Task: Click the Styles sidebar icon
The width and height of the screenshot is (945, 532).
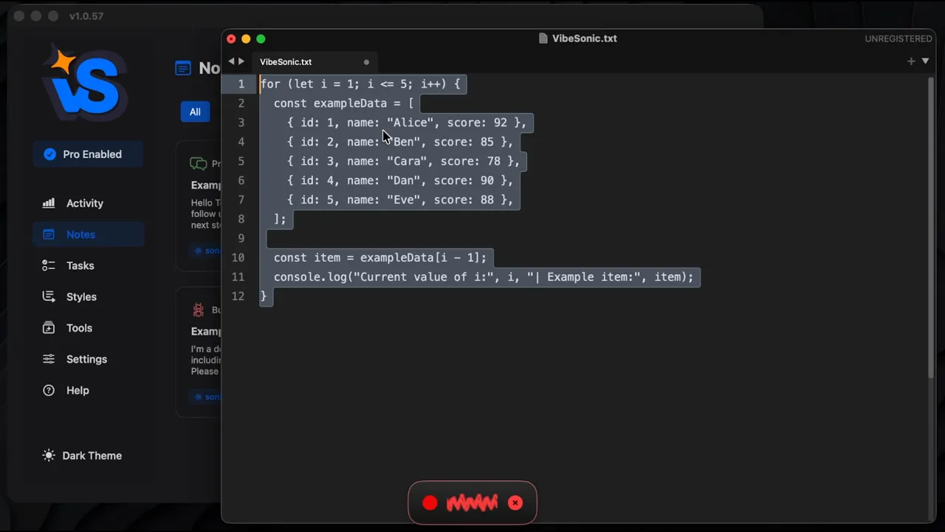Action: click(x=49, y=296)
